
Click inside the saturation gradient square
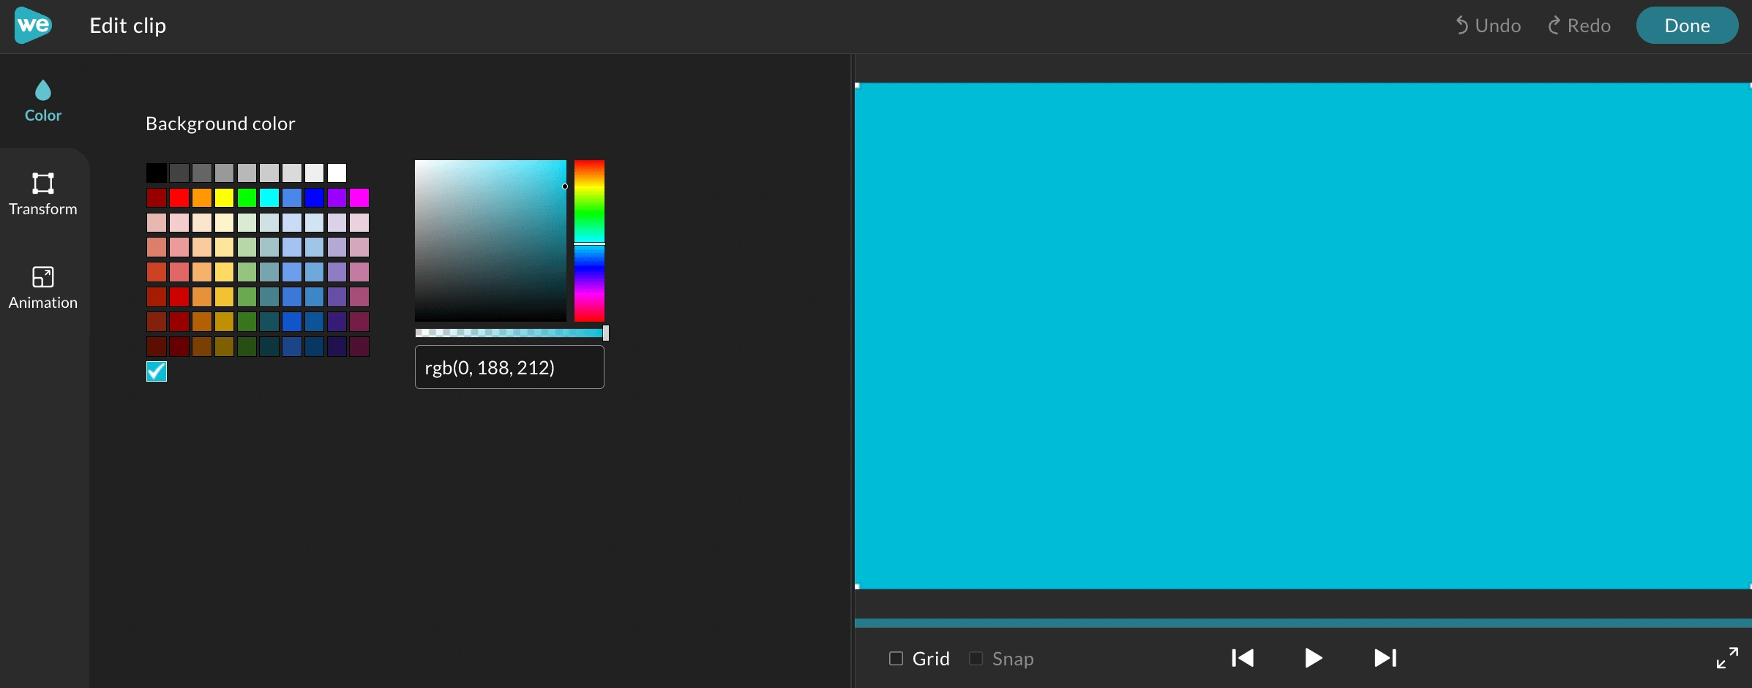pos(490,241)
